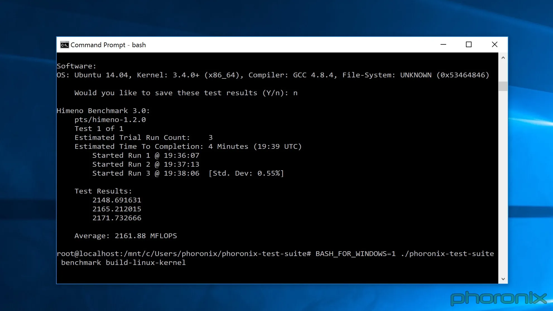This screenshot has height=311, width=553.
Task: Click 'BASH_FOR_WINDOWS=1' in the command
Action: (356, 254)
